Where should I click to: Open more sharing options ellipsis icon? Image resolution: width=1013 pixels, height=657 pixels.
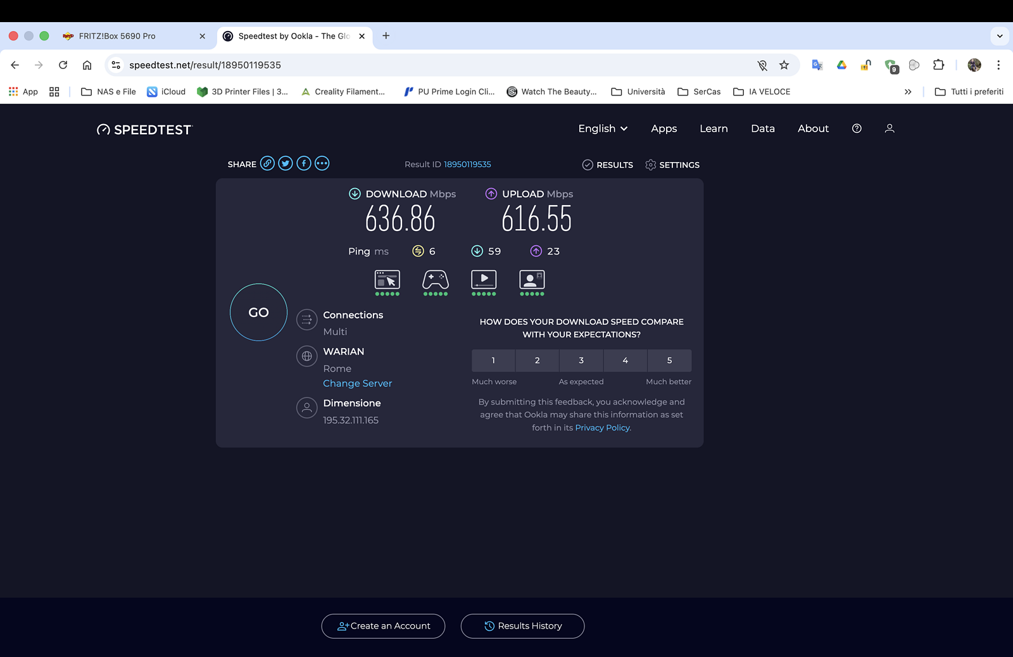322,163
